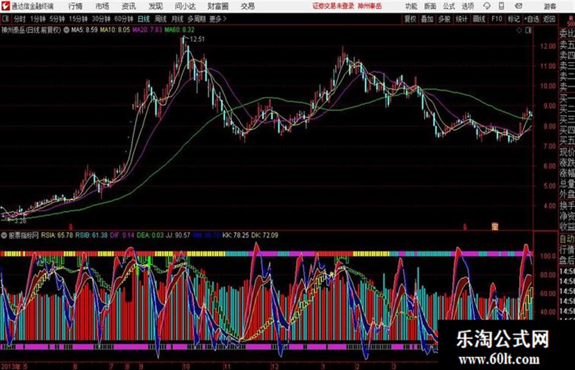Select the 日线 daily chart tab

click(x=144, y=19)
